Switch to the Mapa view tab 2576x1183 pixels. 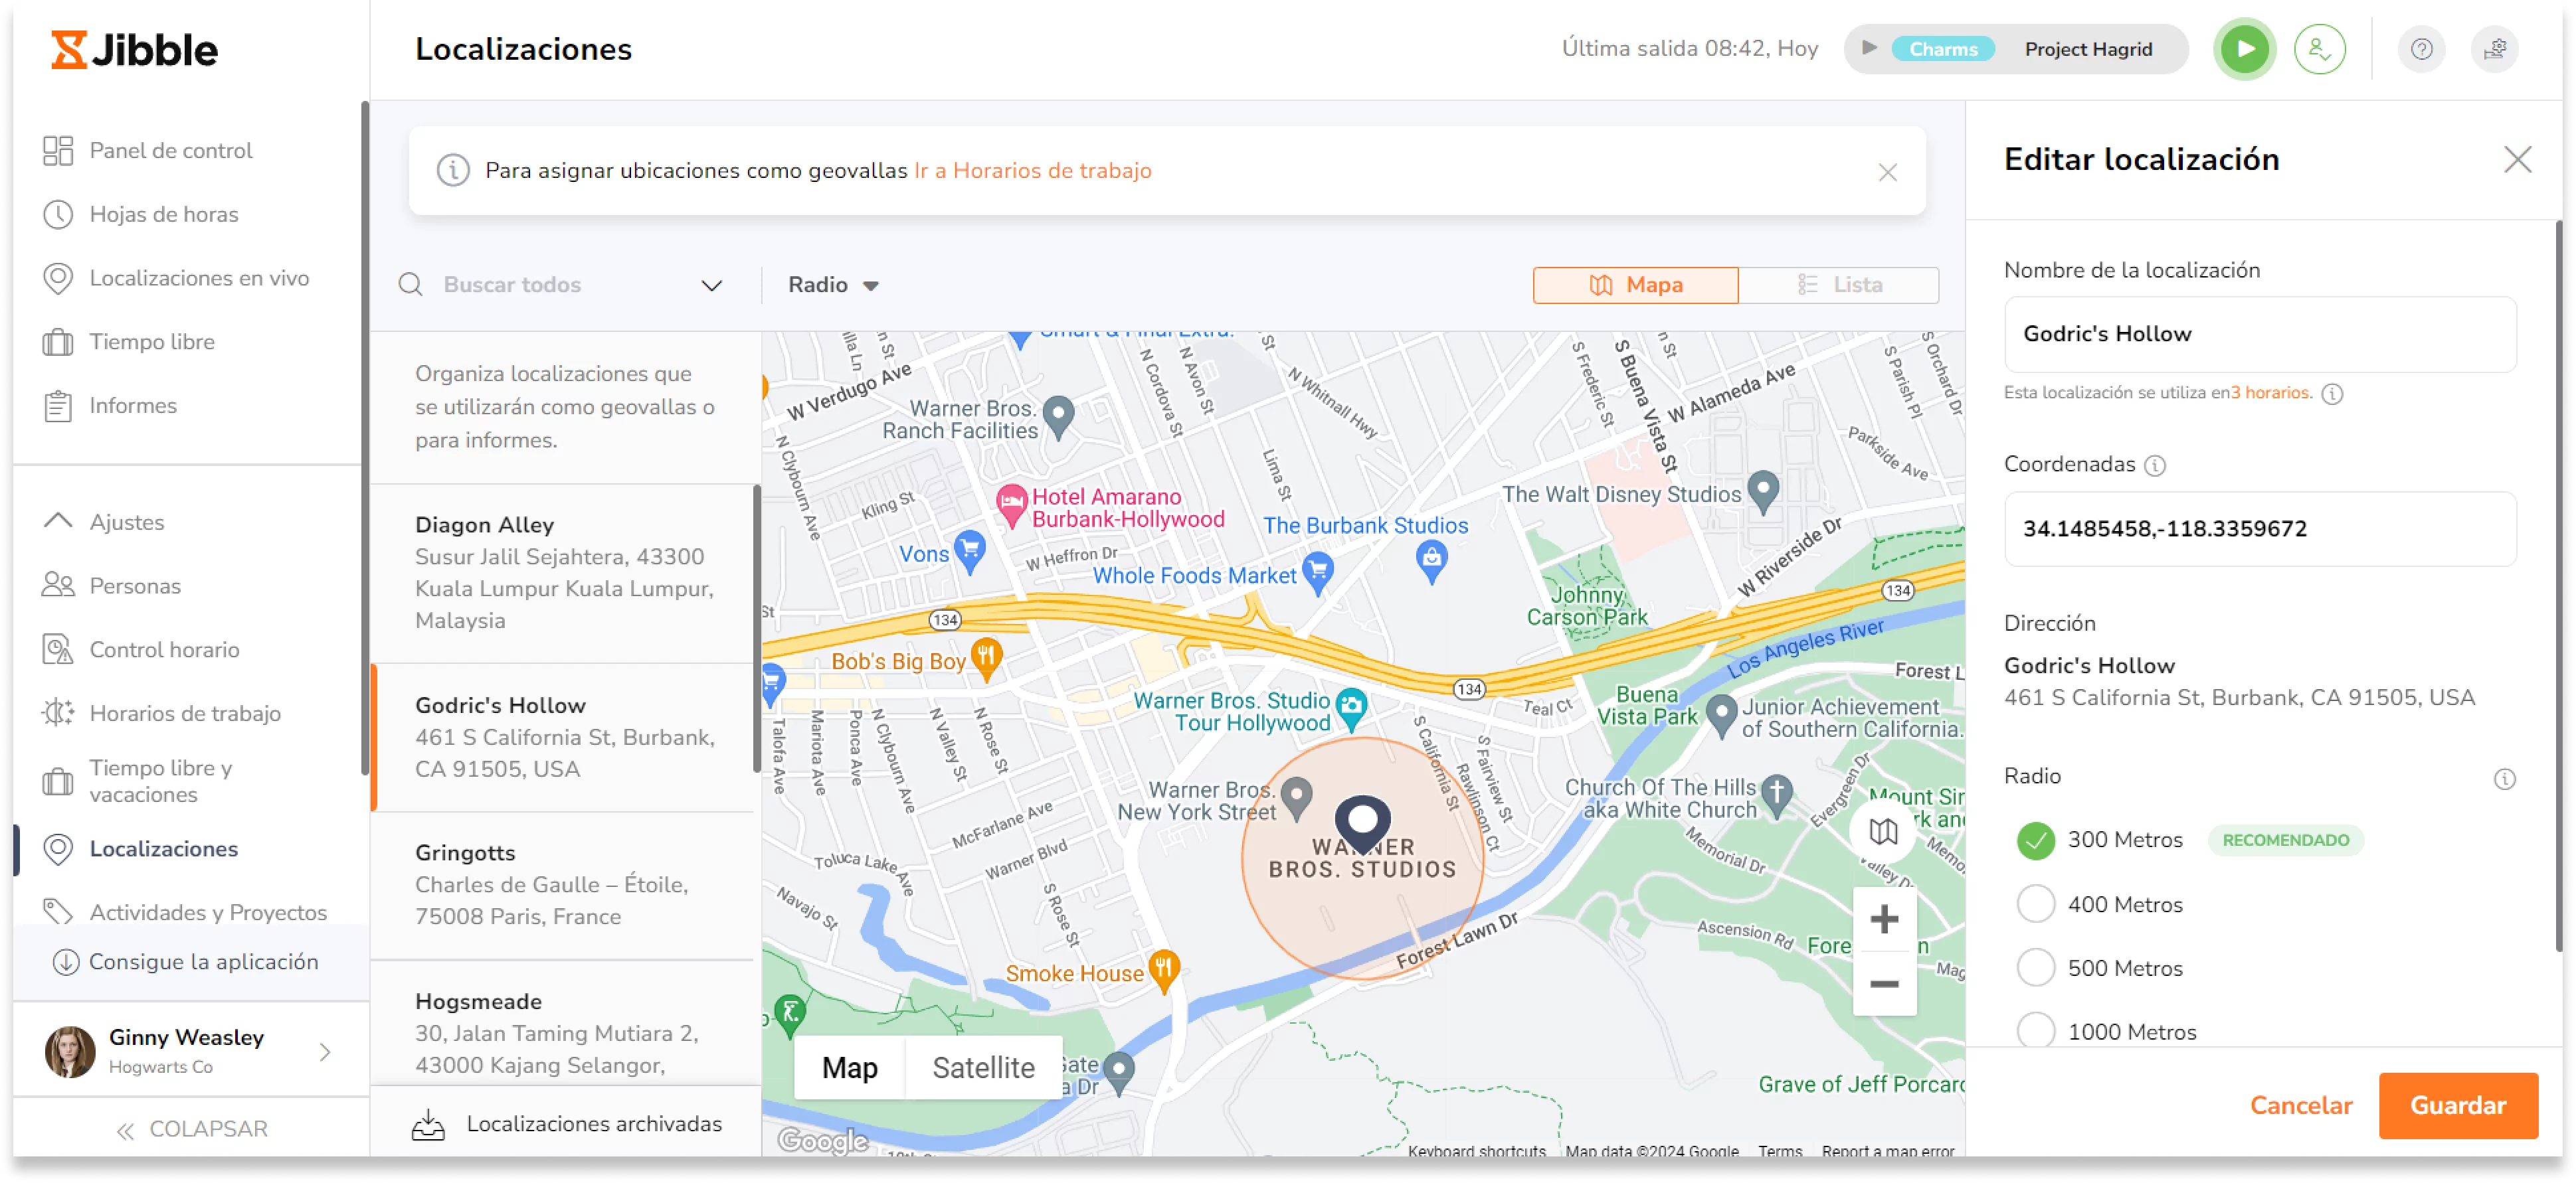(1635, 285)
